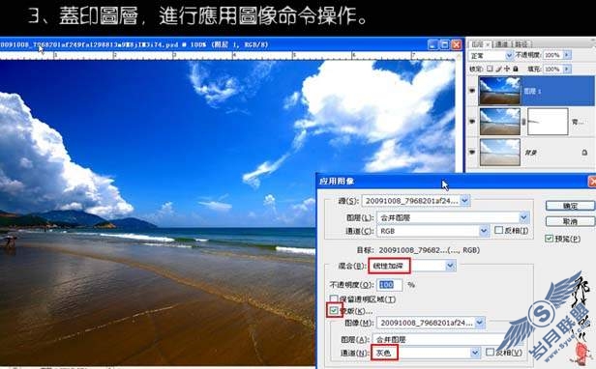
Task: Toggle the 预览(P) preview checkbox
Action: (x=549, y=239)
